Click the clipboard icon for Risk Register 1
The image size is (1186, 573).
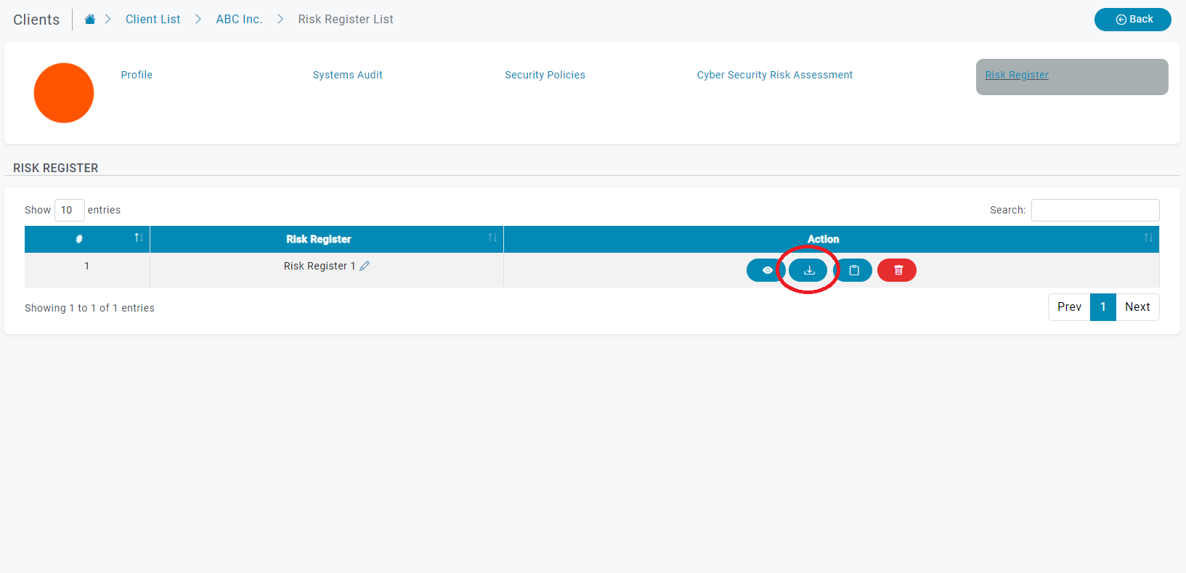(x=854, y=270)
